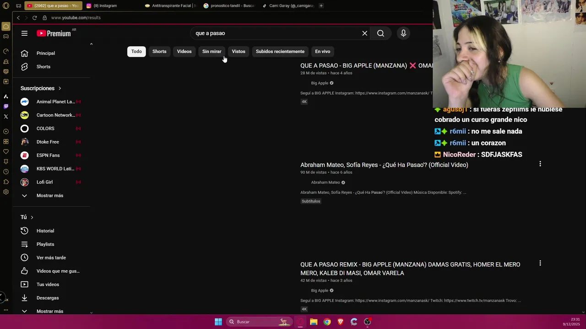The width and height of the screenshot is (586, 329).
Task: Clear the search box with the X
Action: 365,33
